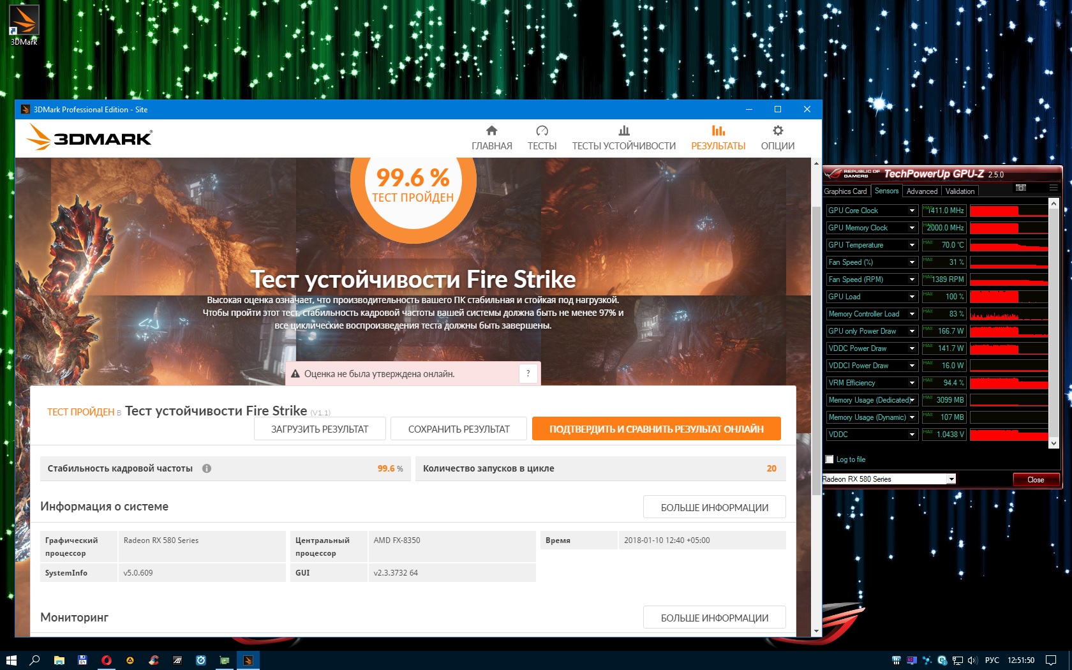Screen dimensions: 1072x670
Task: Open the Action Center notifications icon
Action: 1051,660
